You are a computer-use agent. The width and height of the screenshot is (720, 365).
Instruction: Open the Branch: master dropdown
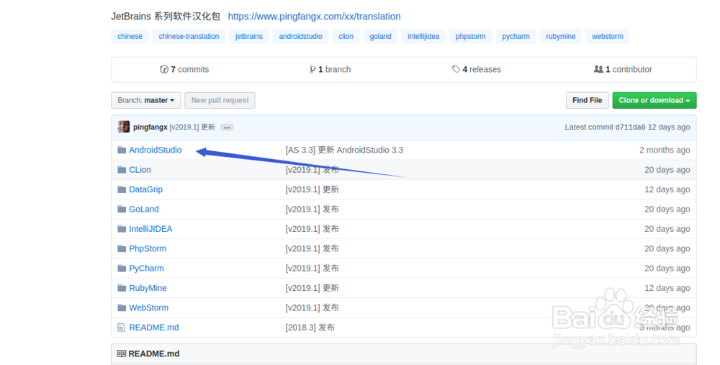tap(146, 101)
